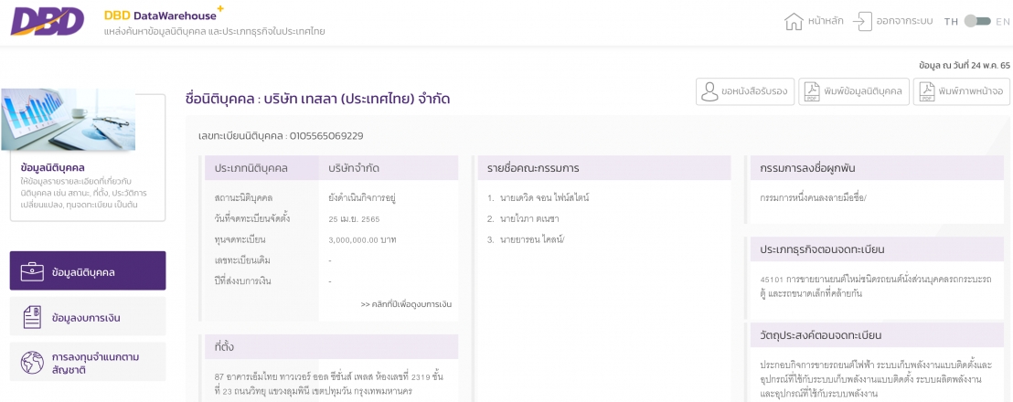Image resolution: width=1013 pixels, height=402 pixels.
Task: Click the briefcase icon in the sidebar
Action: tap(32, 271)
